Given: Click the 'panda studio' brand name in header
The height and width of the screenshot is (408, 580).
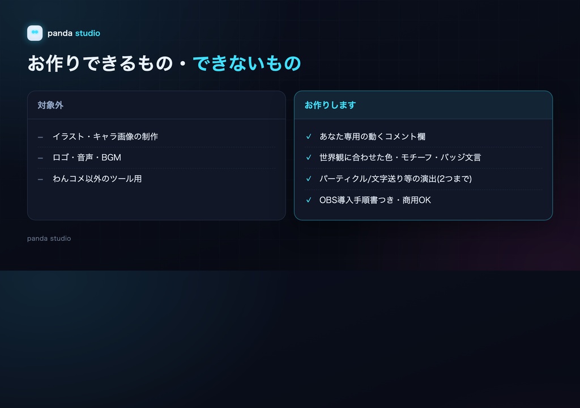Looking at the screenshot, I should point(74,33).
